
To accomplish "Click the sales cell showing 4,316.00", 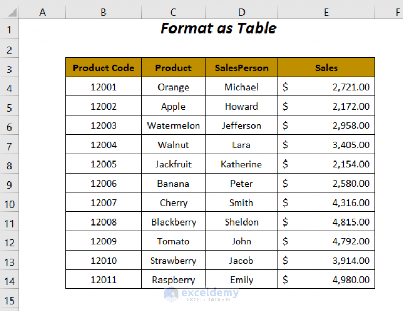I will click(326, 202).
